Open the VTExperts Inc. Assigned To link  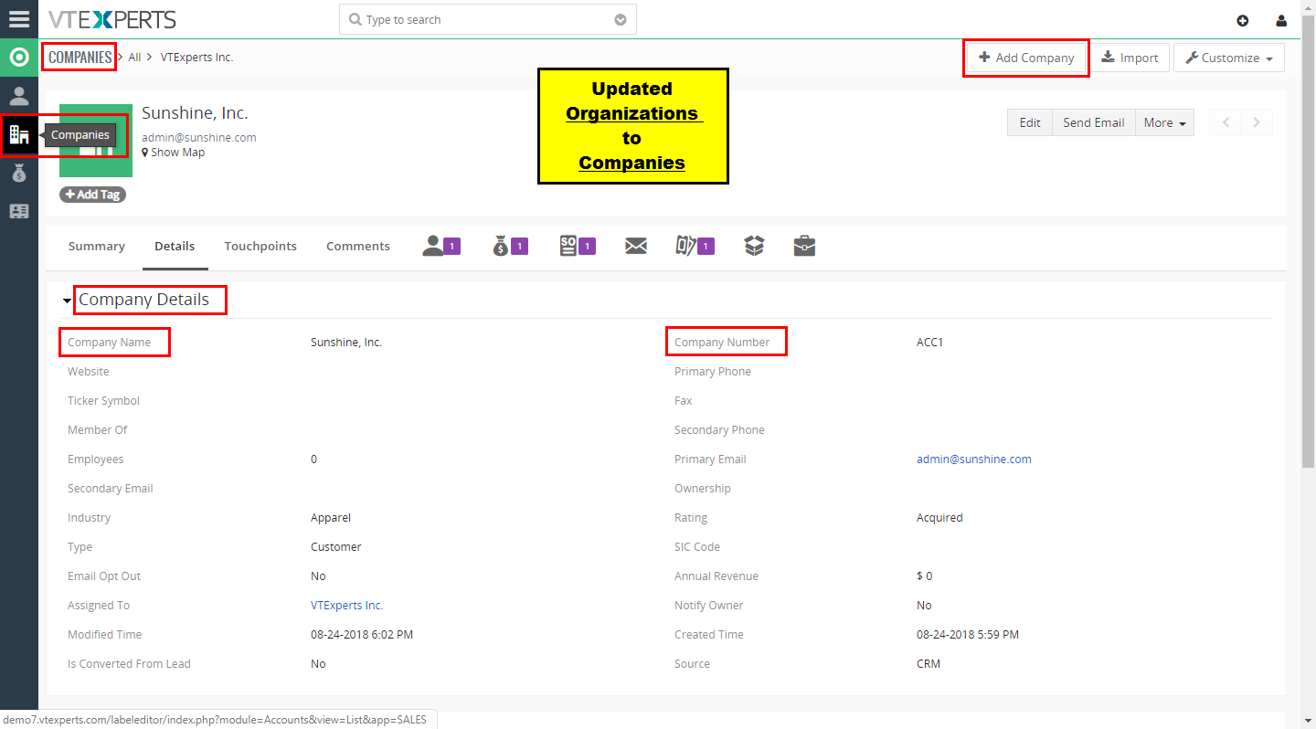point(347,606)
